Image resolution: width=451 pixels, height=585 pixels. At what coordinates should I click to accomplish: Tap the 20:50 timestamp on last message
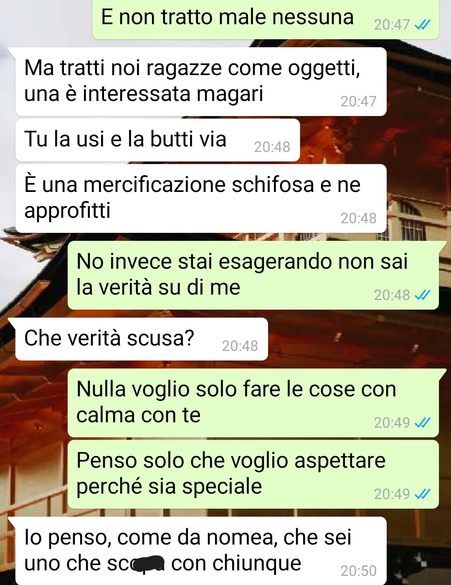point(358,571)
